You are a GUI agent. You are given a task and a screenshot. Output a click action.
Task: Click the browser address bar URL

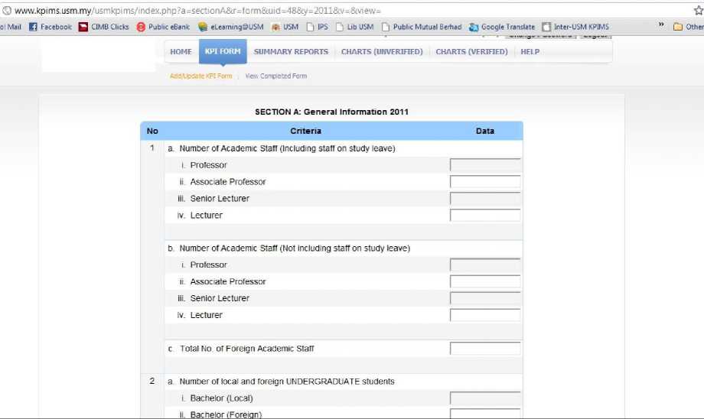199,10
